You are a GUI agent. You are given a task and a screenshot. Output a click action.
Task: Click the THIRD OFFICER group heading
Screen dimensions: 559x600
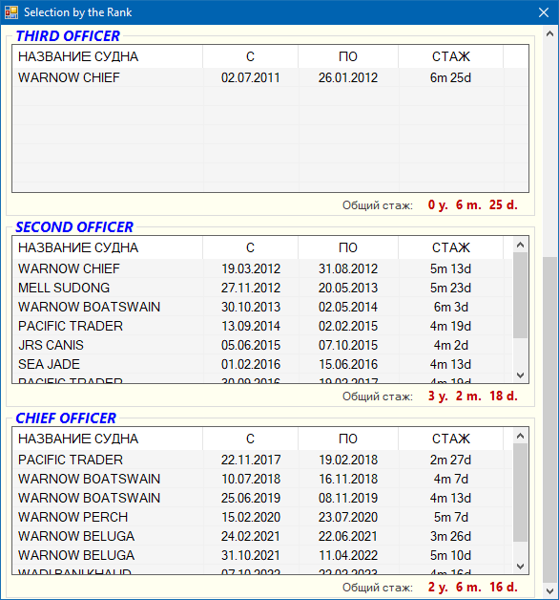point(68,36)
